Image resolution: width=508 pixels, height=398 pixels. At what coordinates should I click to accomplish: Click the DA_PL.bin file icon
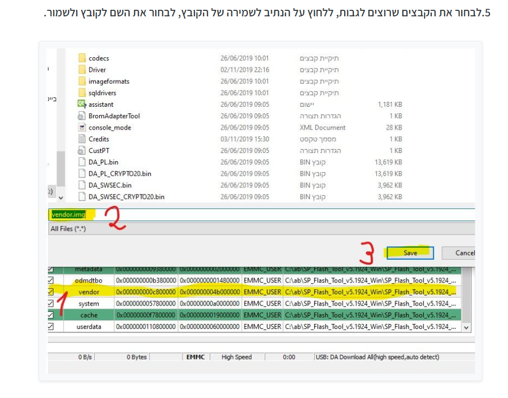[x=82, y=162]
